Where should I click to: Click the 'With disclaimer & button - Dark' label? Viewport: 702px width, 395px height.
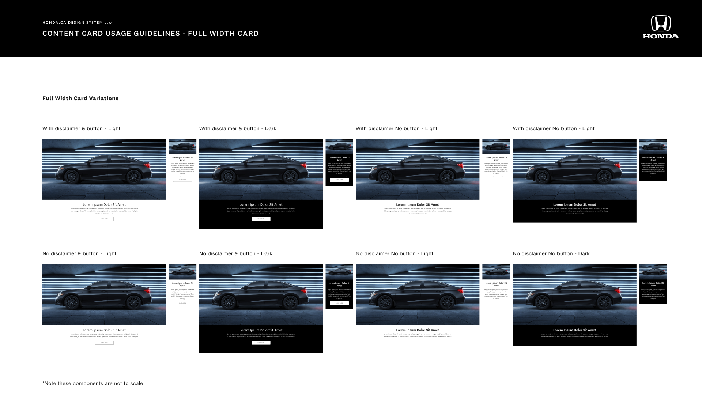[238, 128]
